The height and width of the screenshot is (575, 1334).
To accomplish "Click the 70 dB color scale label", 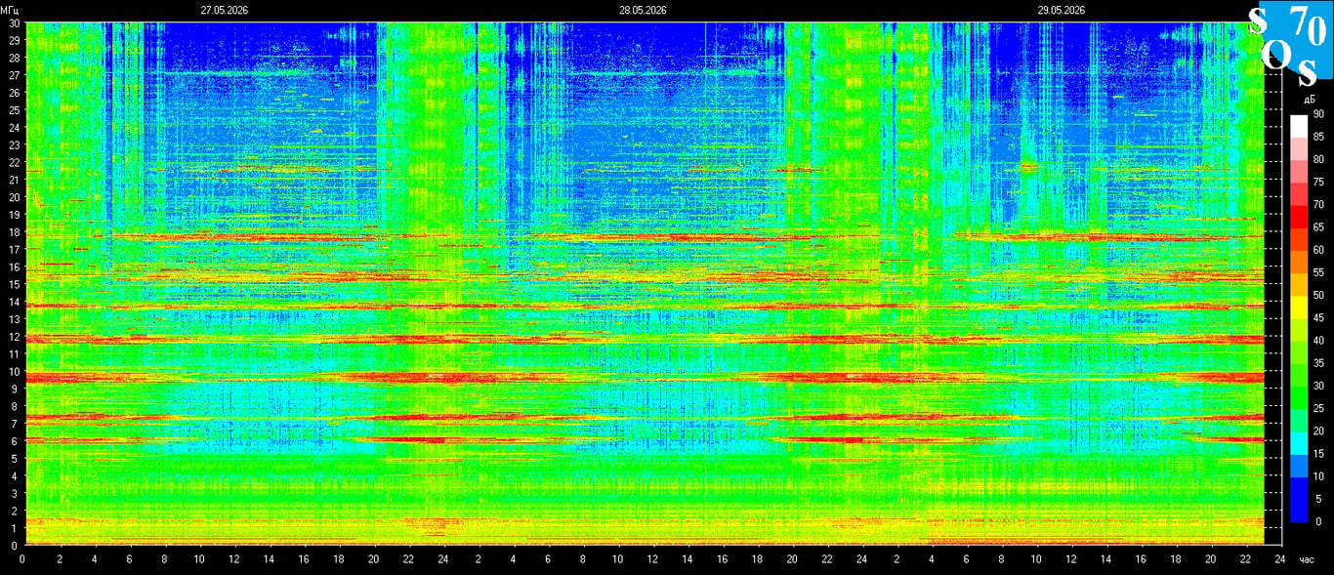I will click(1317, 205).
